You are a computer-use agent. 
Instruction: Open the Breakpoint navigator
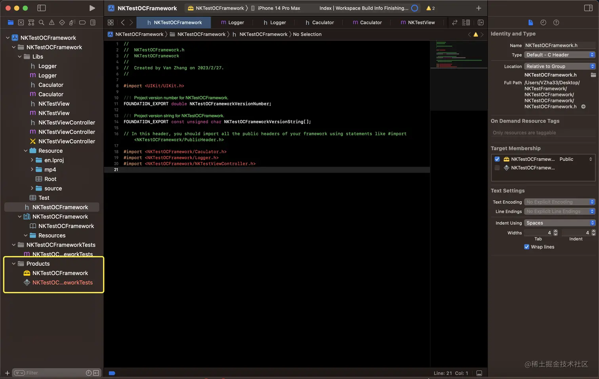82,23
